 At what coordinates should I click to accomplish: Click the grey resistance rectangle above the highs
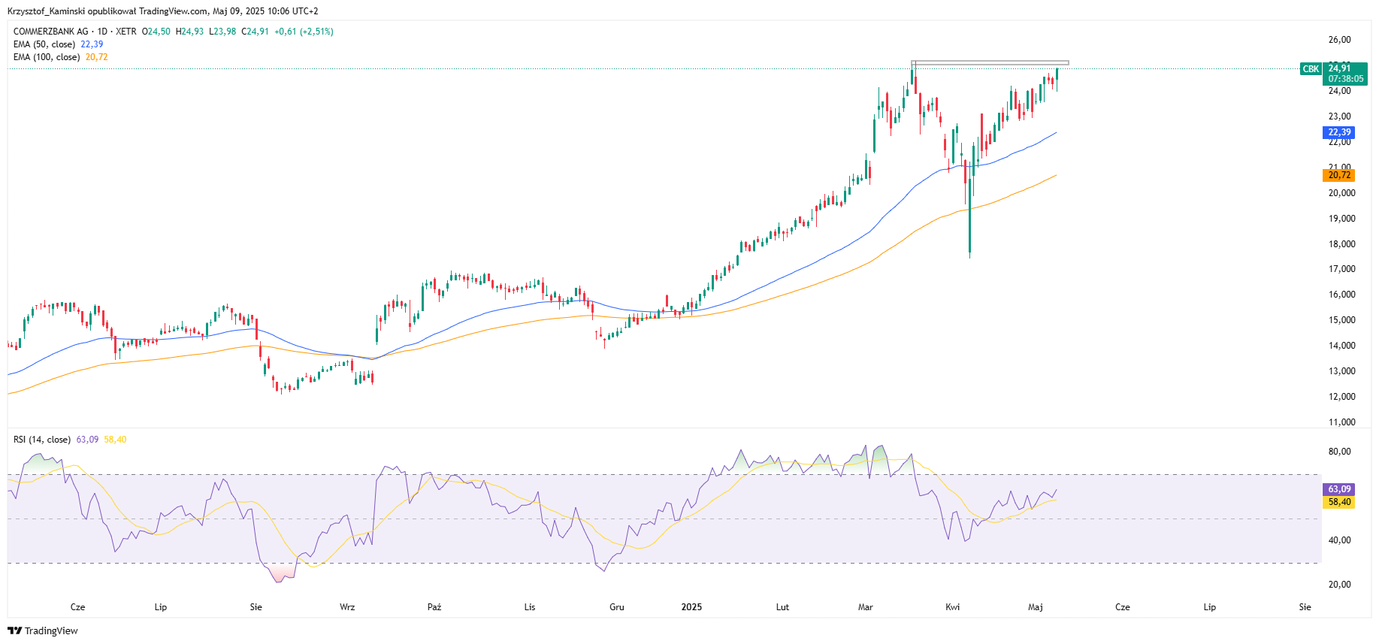point(990,62)
